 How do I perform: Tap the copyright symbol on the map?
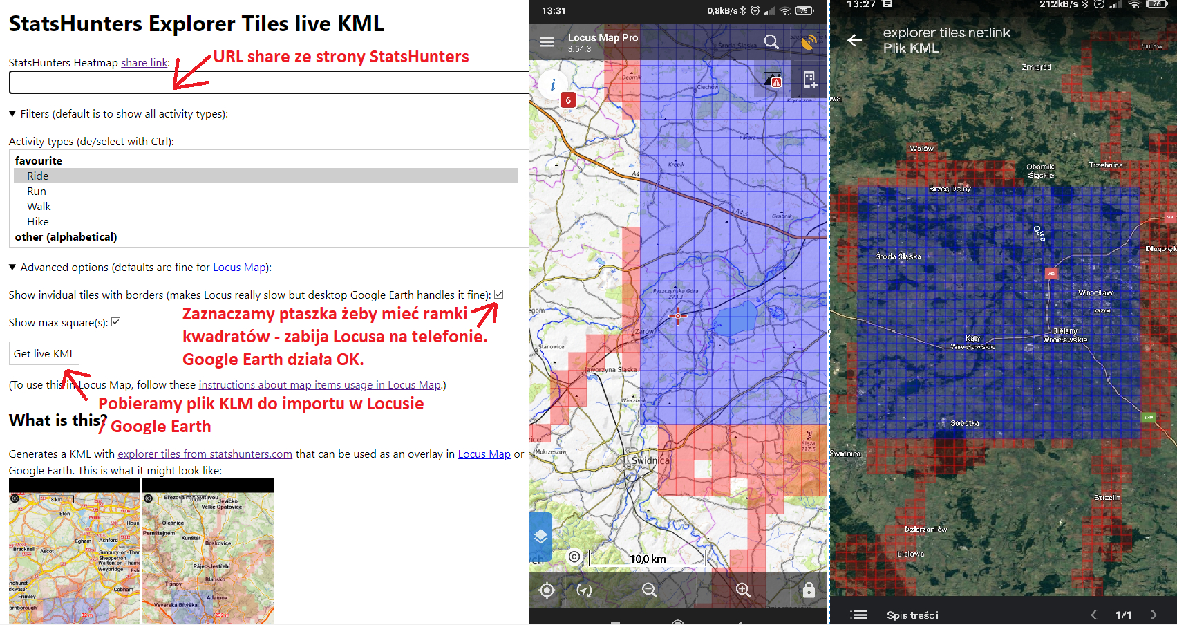click(574, 557)
